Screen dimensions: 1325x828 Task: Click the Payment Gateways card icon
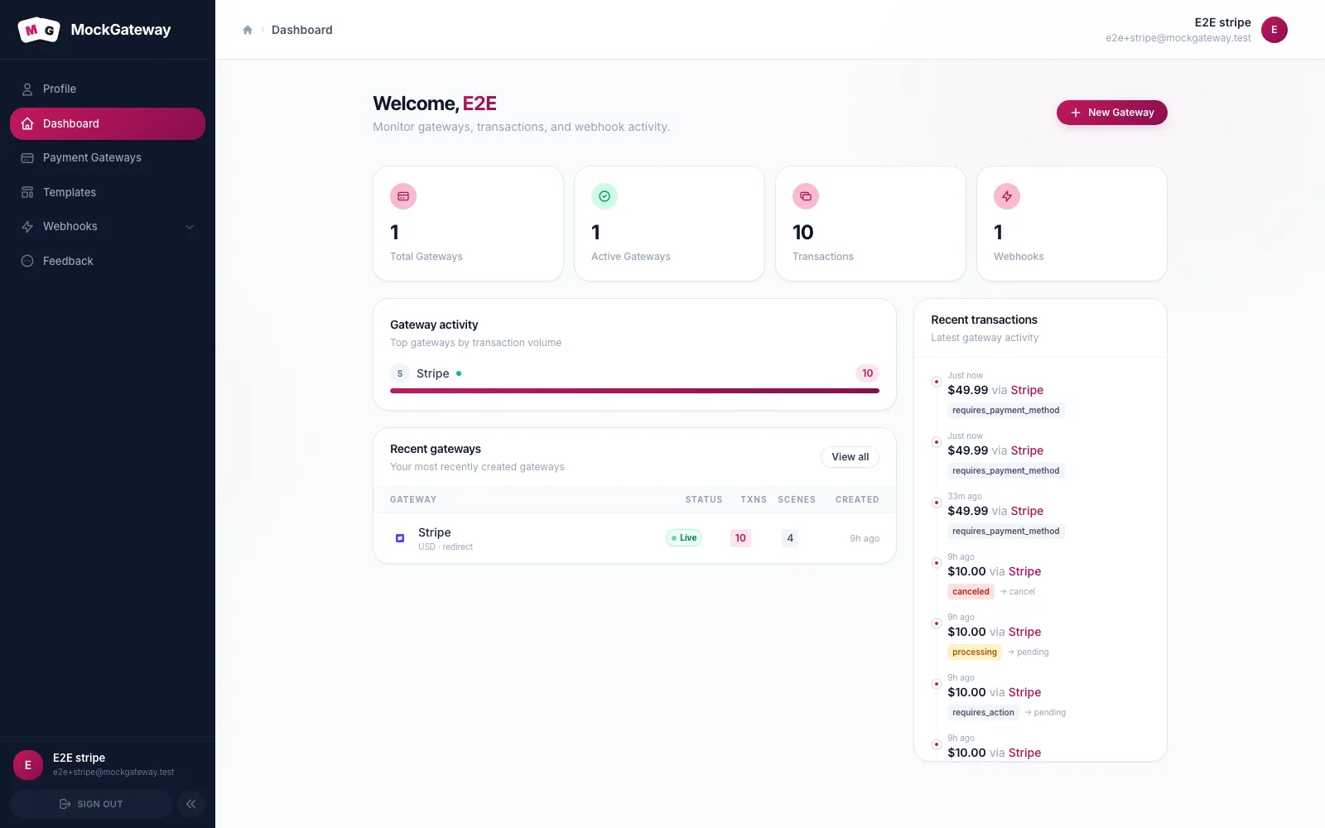[27, 157]
